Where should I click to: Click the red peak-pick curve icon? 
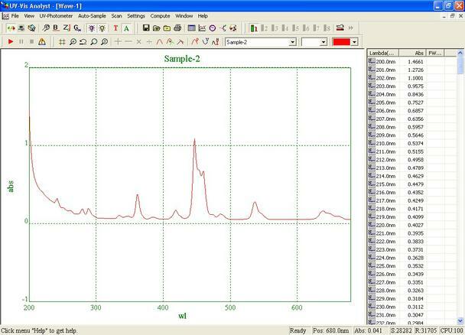click(x=195, y=42)
